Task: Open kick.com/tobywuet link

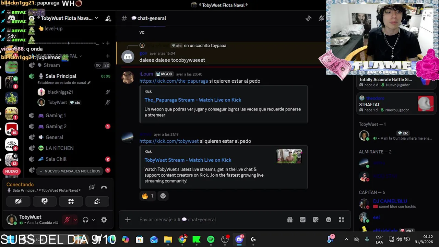Action: coord(169,141)
